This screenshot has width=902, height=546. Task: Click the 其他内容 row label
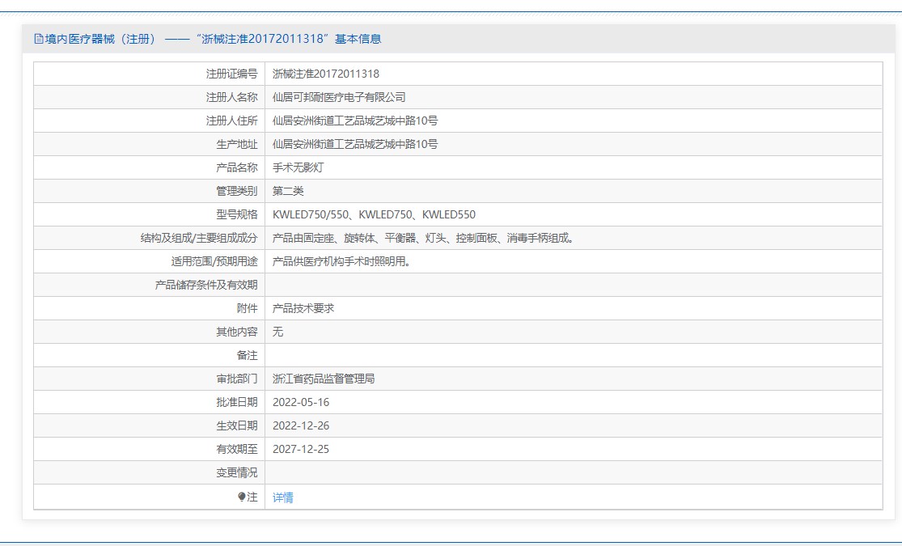click(x=237, y=332)
